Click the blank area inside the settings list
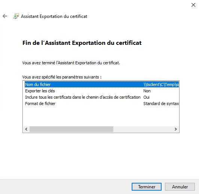199x194 pixels. pyautogui.click(x=101, y=116)
